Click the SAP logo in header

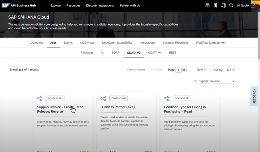6,6
